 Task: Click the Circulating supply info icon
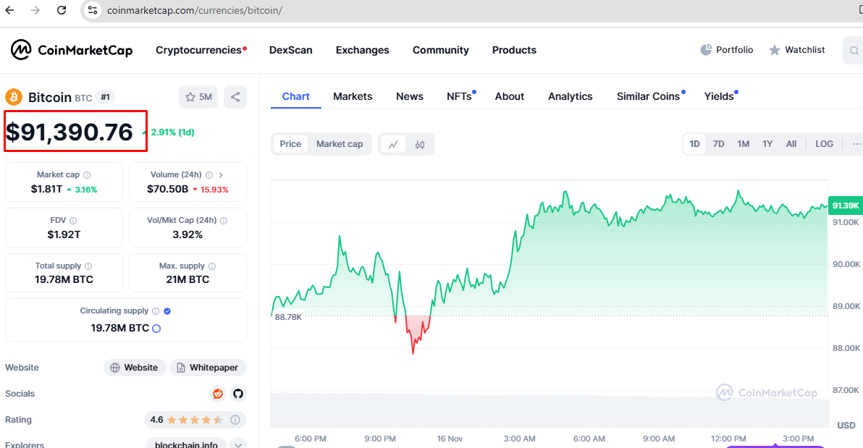tap(156, 311)
